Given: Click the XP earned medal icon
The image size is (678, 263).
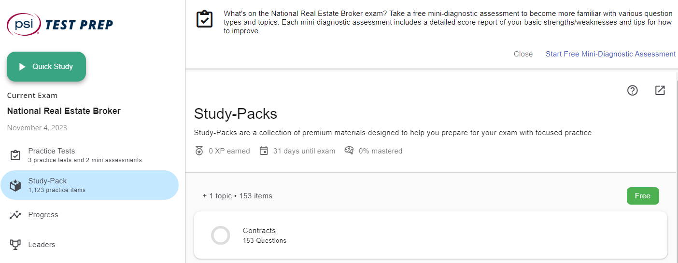Looking at the screenshot, I should click(199, 151).
